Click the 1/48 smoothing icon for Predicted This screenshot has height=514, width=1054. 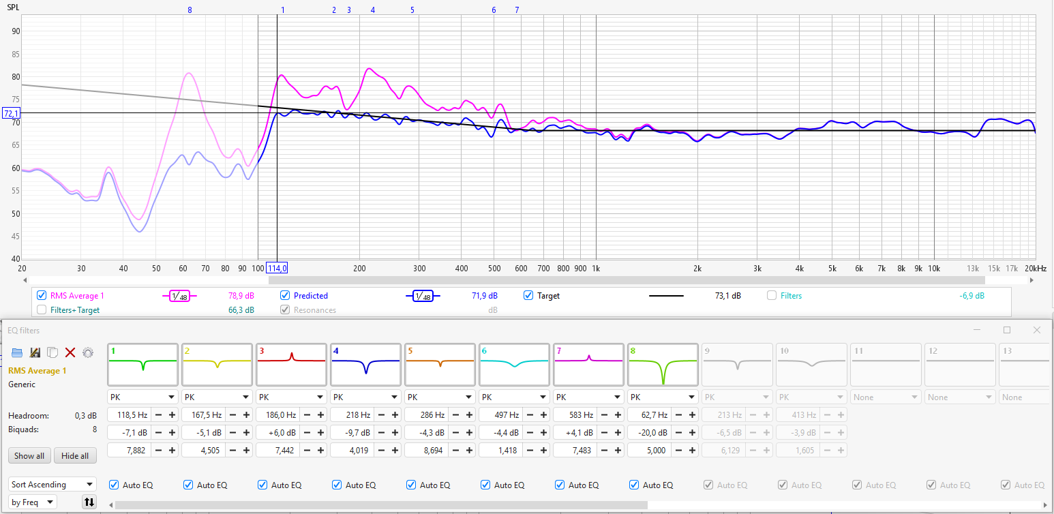(x=423, y=296)
